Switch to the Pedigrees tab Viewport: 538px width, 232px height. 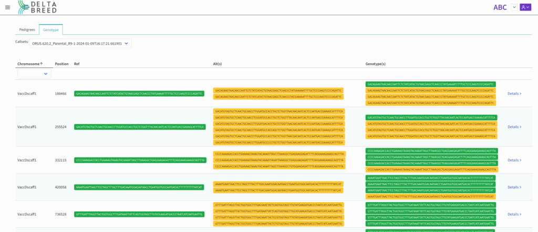[x=27, y=29]
